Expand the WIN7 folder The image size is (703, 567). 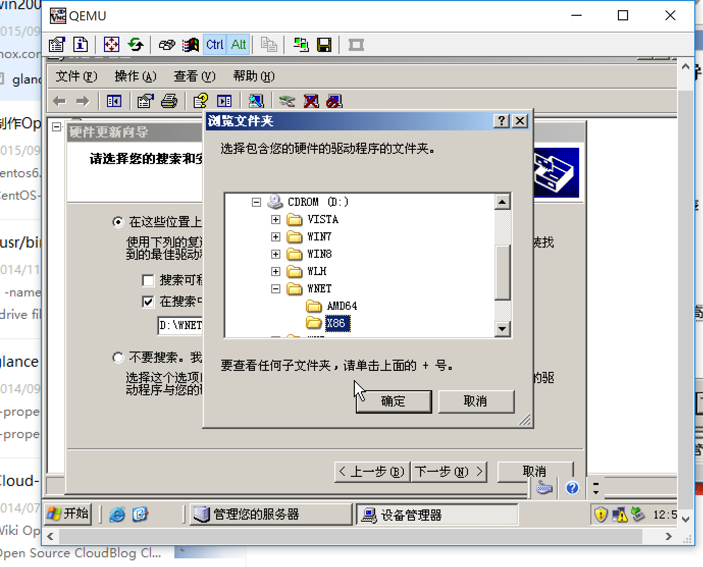pyautogui.click(x=276, y=237)
